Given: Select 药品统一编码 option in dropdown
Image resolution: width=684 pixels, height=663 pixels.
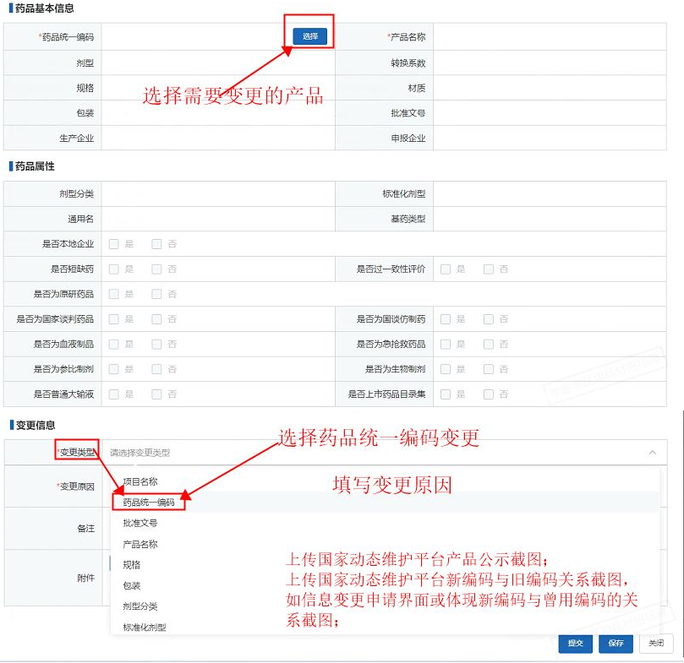Looking at the screenshot, I should 149,503.
